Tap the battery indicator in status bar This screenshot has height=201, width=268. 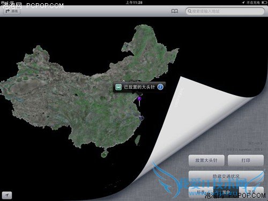(264, 3)
